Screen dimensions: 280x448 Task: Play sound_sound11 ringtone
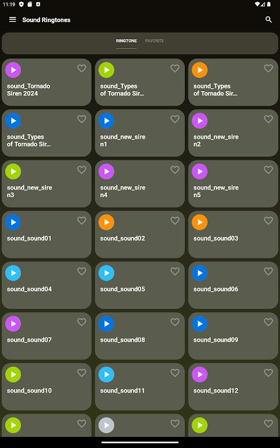click(106, 374)
